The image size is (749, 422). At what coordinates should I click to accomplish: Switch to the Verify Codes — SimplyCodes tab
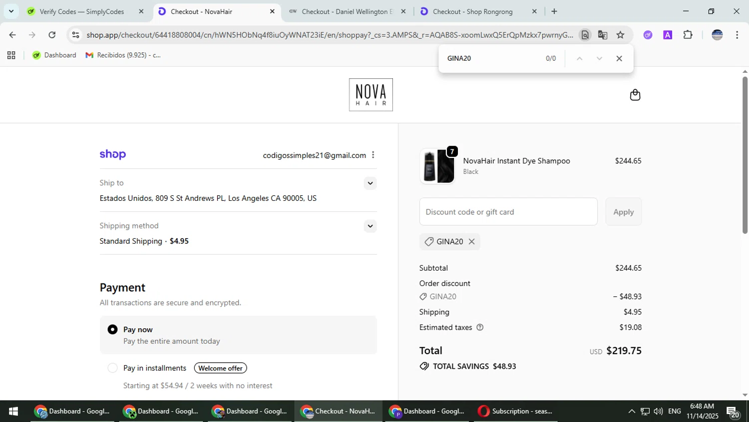coord(81,11)
